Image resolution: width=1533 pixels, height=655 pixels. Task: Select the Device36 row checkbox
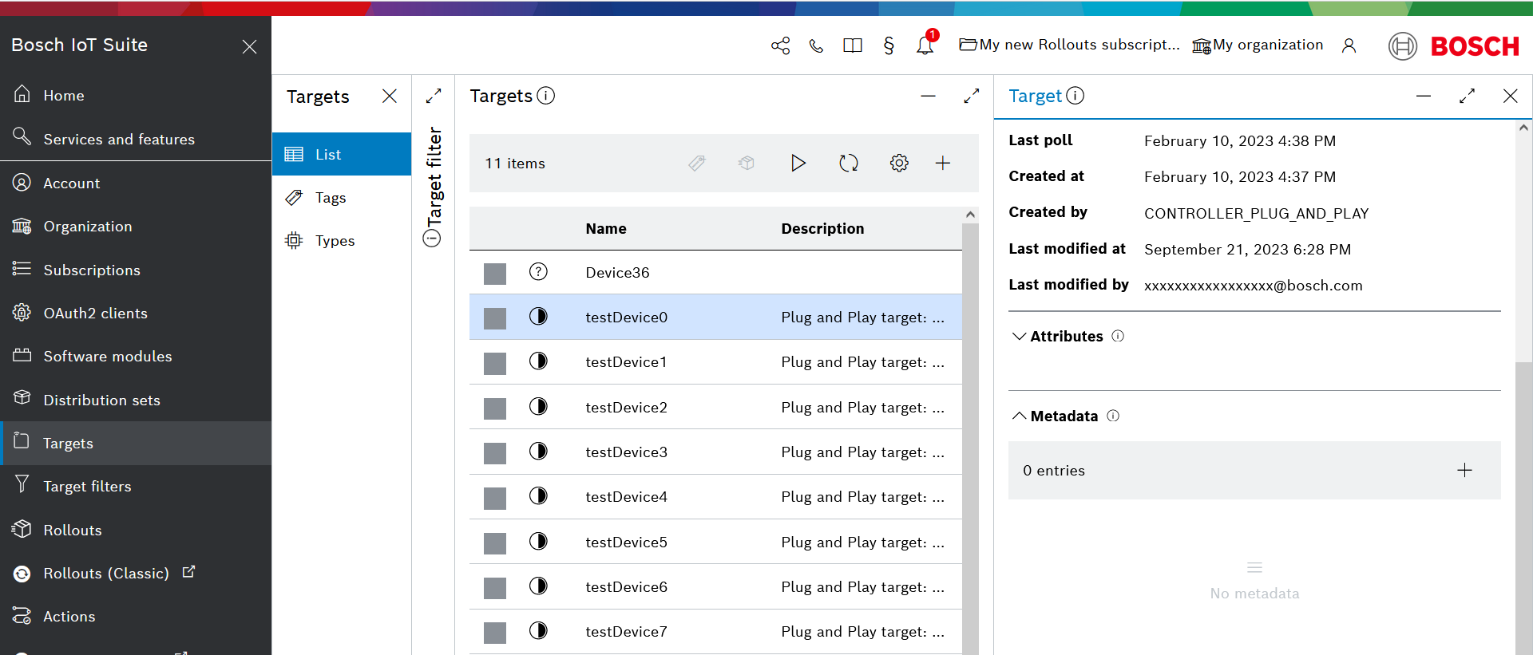coord(495,274)
